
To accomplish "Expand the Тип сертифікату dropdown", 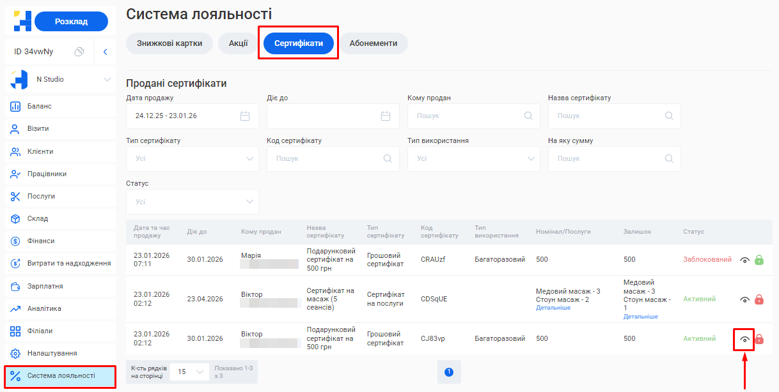I will coord(192,159).
